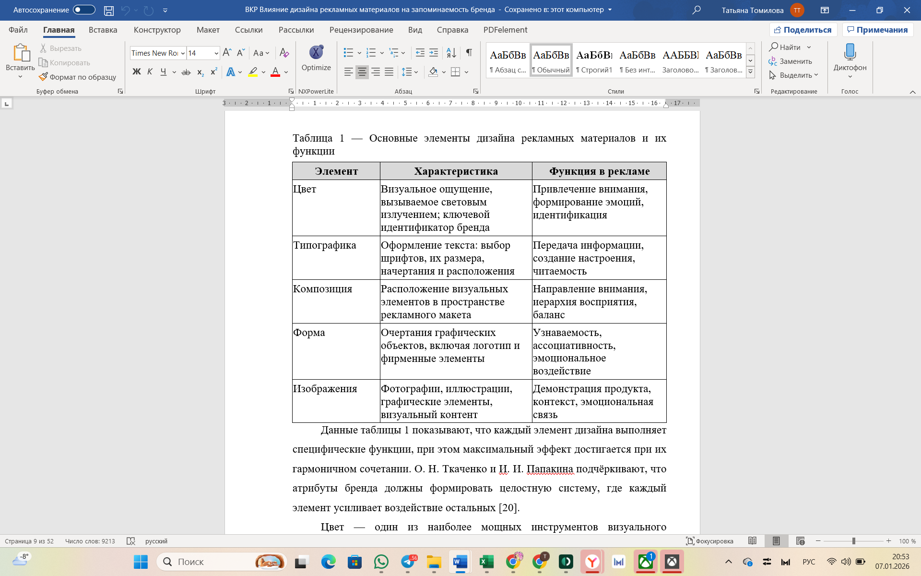Screen dimensions: 921x576
Task: Switch to the Вставка tab
Action: [x=103, y=30]
